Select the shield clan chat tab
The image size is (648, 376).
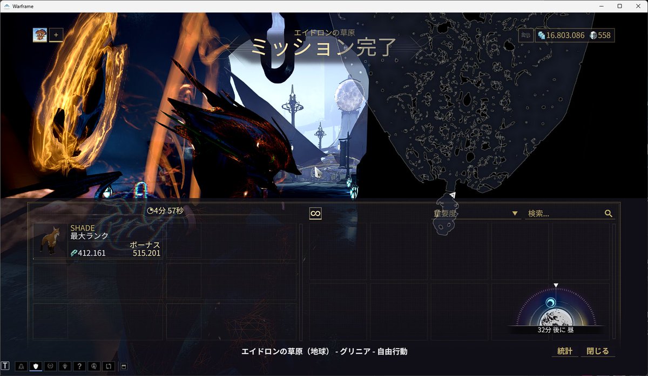(36, 366)
